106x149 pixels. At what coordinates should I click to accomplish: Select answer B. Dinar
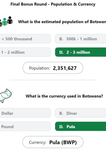click(81, 113)
